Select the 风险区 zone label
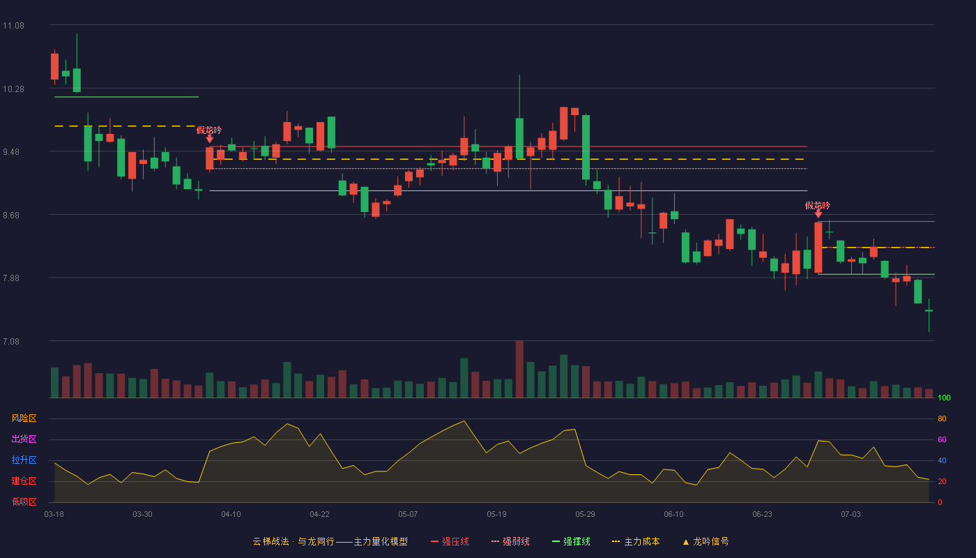 pos(24,418)
